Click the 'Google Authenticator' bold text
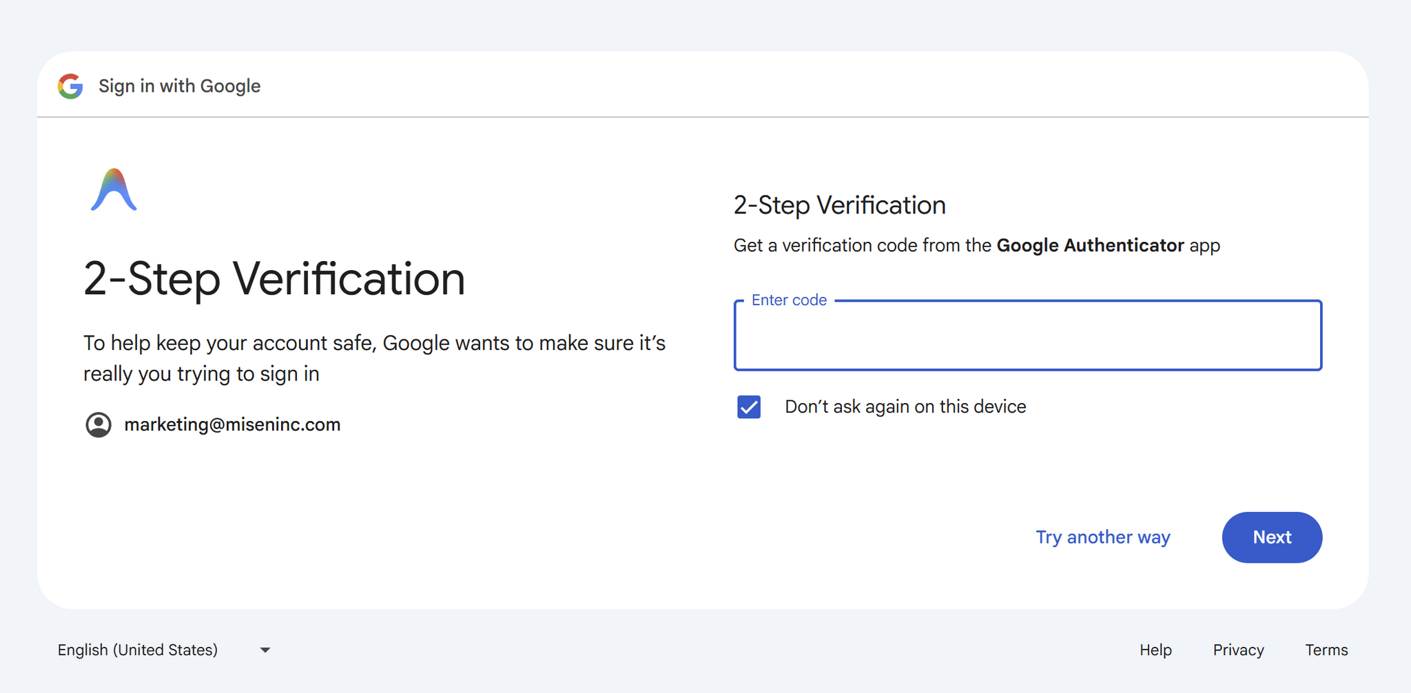The width and height of the screenshot is (1411, 693). (1090, 245)
